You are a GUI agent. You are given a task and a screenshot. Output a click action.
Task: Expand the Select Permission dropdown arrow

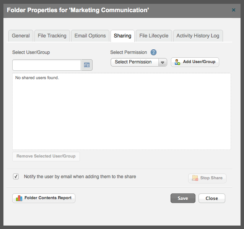click(x=163, y=62)
